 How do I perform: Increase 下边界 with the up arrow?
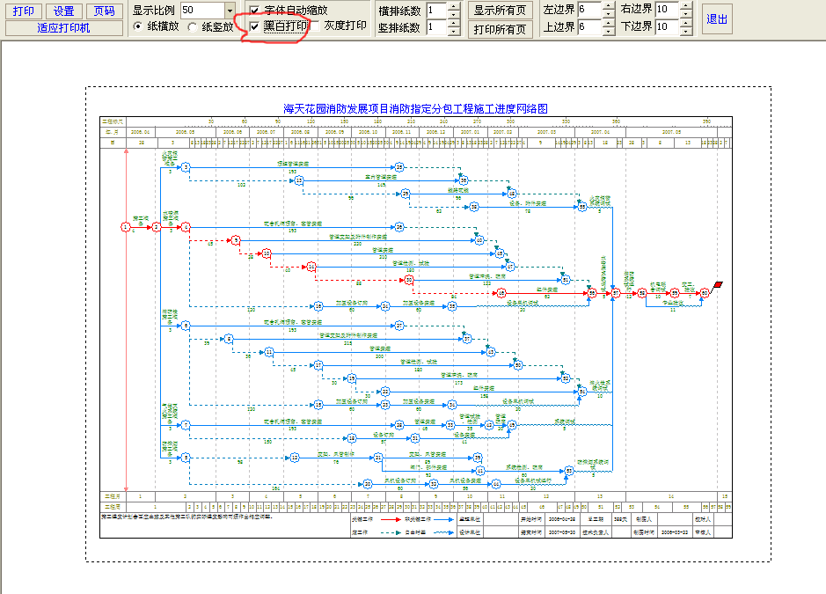[x=686, y=23]
